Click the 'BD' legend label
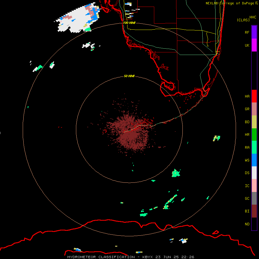The image size is (259, 259). pyautogui.click(x=247, y=122)
